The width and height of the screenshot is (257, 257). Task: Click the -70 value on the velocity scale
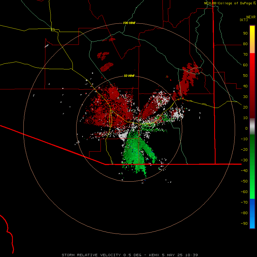(244, 202)
